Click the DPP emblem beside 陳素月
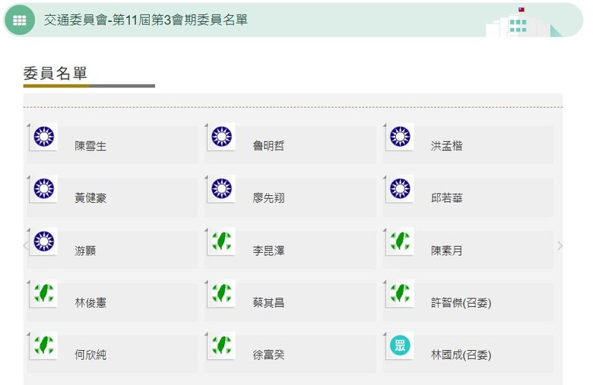 (x=400, y=241)
